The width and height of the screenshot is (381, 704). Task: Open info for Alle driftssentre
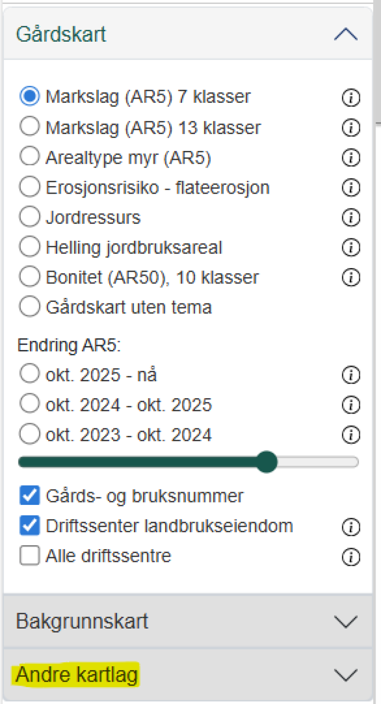[351, 558]
